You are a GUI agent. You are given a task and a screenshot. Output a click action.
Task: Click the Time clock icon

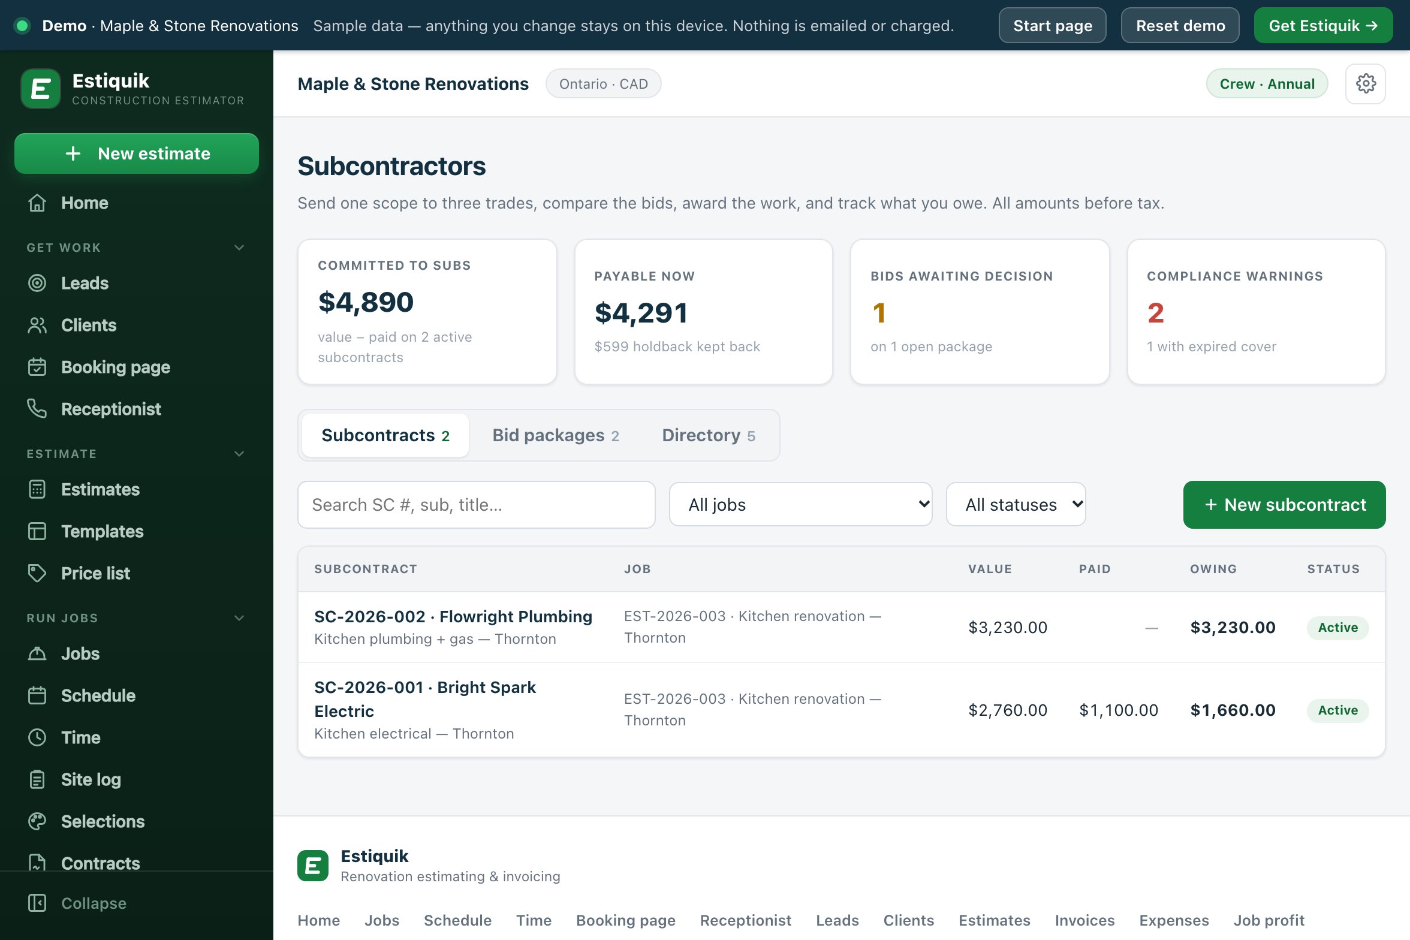tap(37, 737)
